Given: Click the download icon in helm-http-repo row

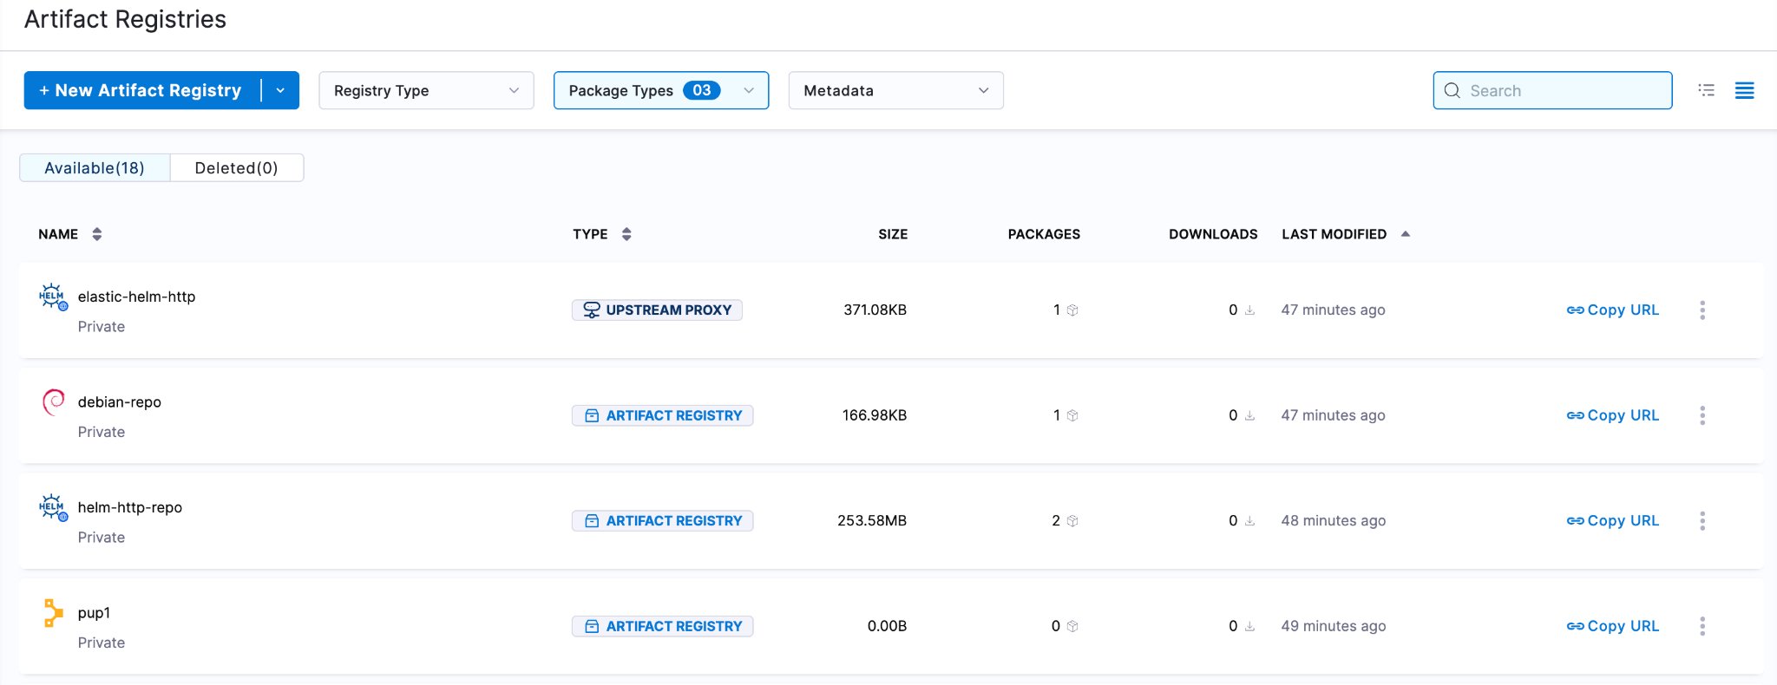Looking at the screenshot, I should 1249,521.
